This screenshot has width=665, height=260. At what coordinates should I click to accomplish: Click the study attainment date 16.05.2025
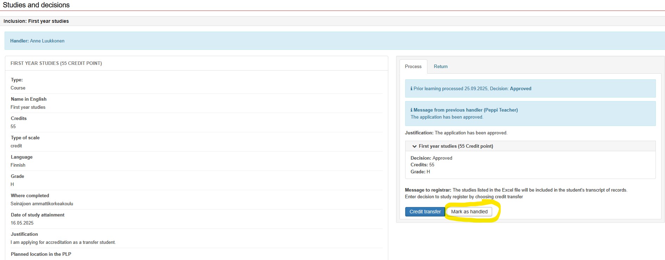(x=22, y=223)
